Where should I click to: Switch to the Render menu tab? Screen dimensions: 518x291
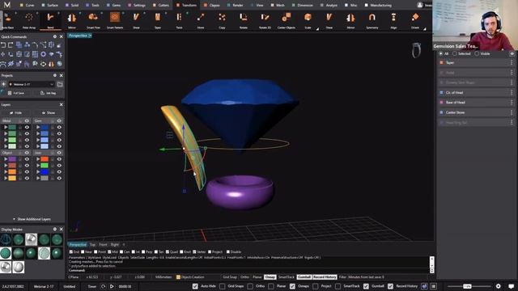click(x=235, y=6)
